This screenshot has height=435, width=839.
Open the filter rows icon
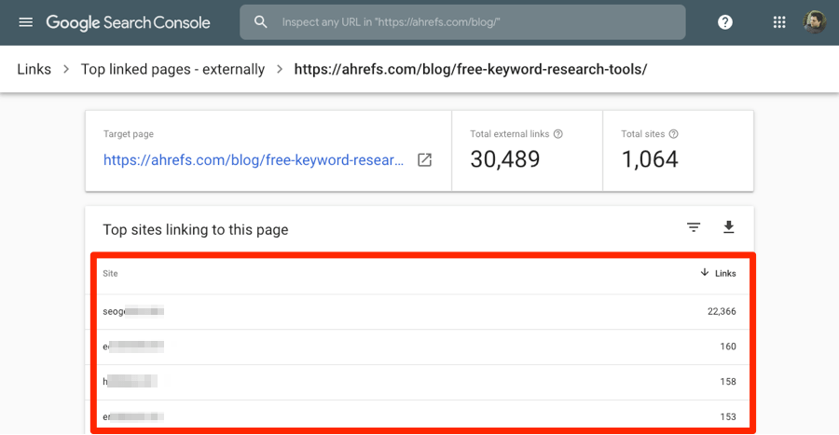click(x=694, y=227)
